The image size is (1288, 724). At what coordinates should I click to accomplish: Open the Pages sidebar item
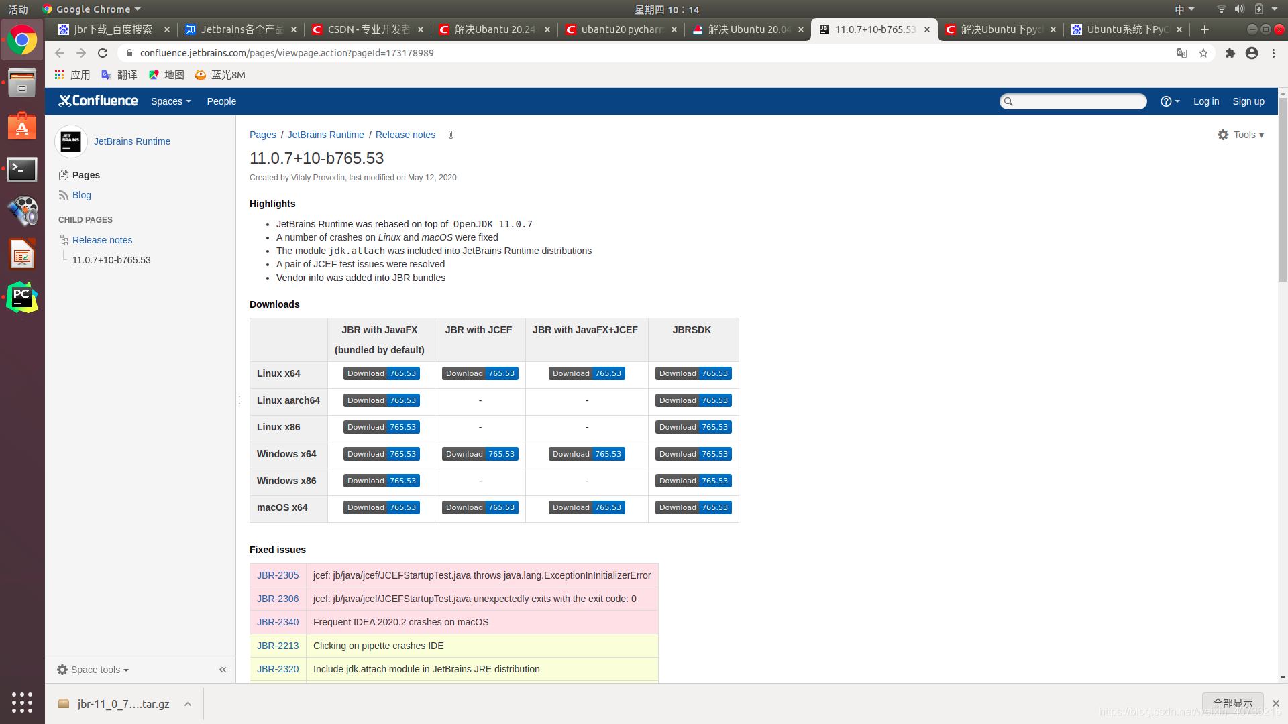click(86, 175)
